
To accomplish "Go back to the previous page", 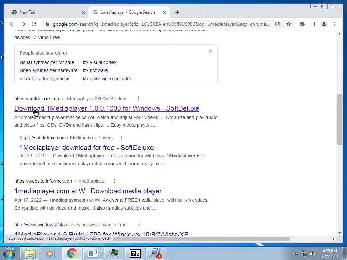I will click(x=12, y=24).
